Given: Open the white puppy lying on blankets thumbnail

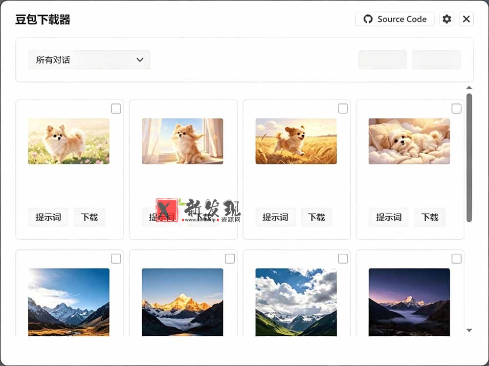Looking at the screenshot, I should click(x=409, y=141).
